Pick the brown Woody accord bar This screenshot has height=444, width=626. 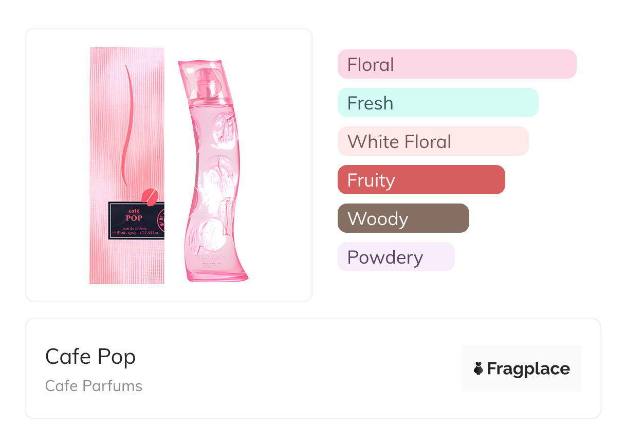click(403, 218)
